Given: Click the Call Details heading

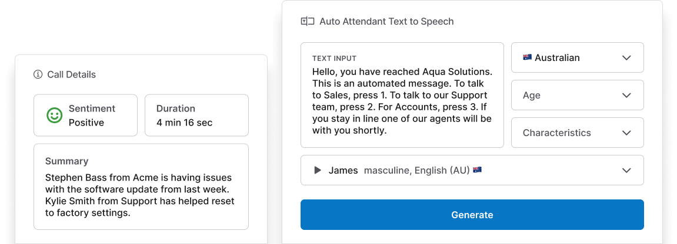Looking at the screenshot, I should [x=71, y=74].
